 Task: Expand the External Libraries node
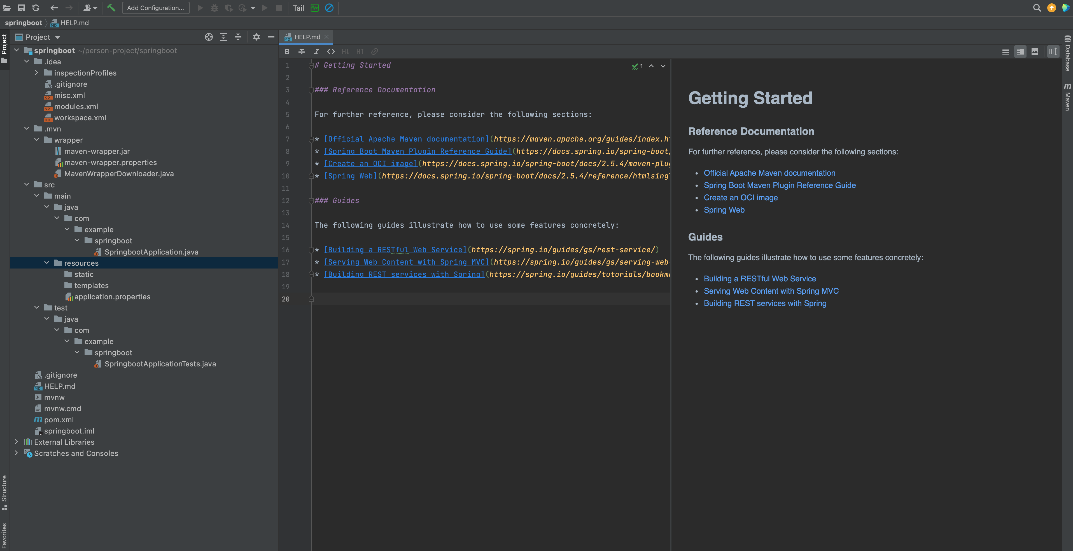tap(17, 442)
